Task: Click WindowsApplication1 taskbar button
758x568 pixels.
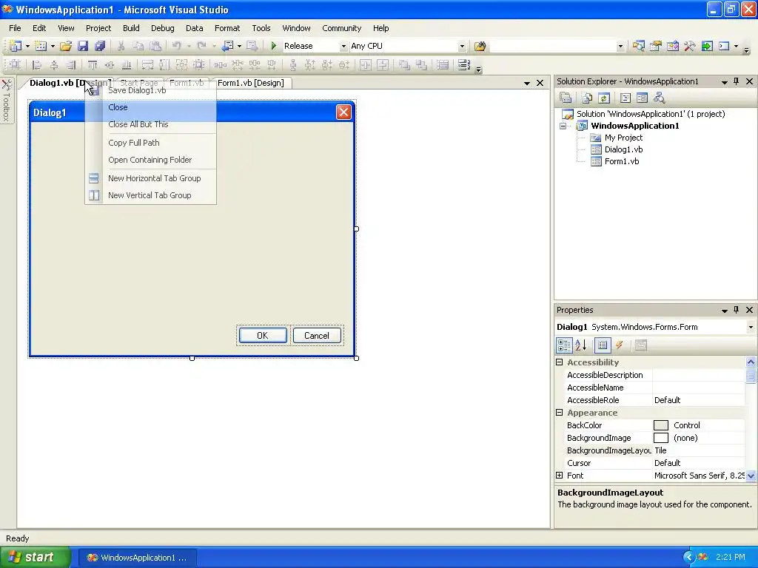Action: pos(137,558)
